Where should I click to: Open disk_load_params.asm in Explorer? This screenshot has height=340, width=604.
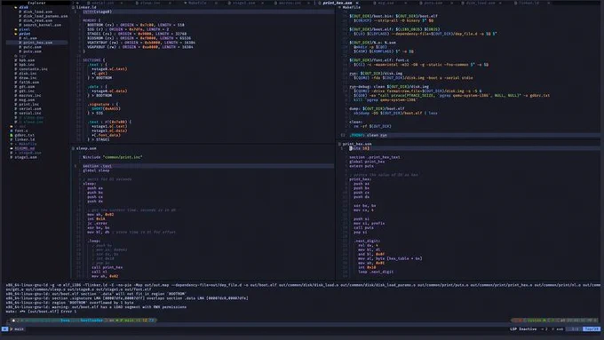click(x=45, y=16)
